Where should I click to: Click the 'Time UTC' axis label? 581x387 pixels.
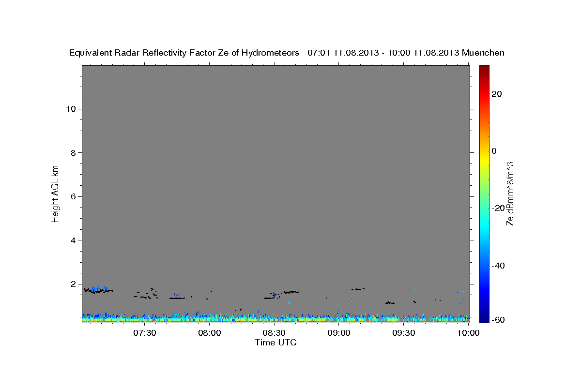pos(275,342)
